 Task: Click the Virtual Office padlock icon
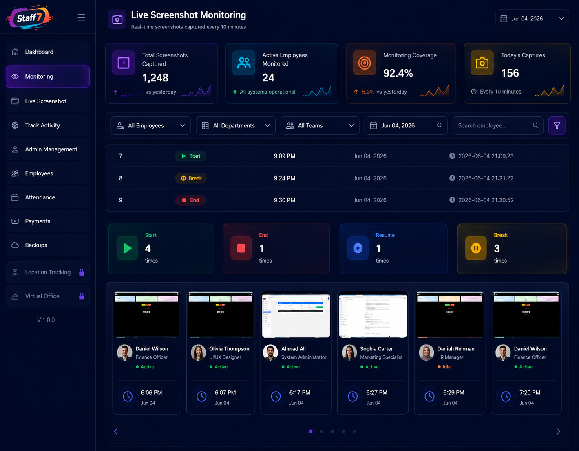[x=82, y=296]
